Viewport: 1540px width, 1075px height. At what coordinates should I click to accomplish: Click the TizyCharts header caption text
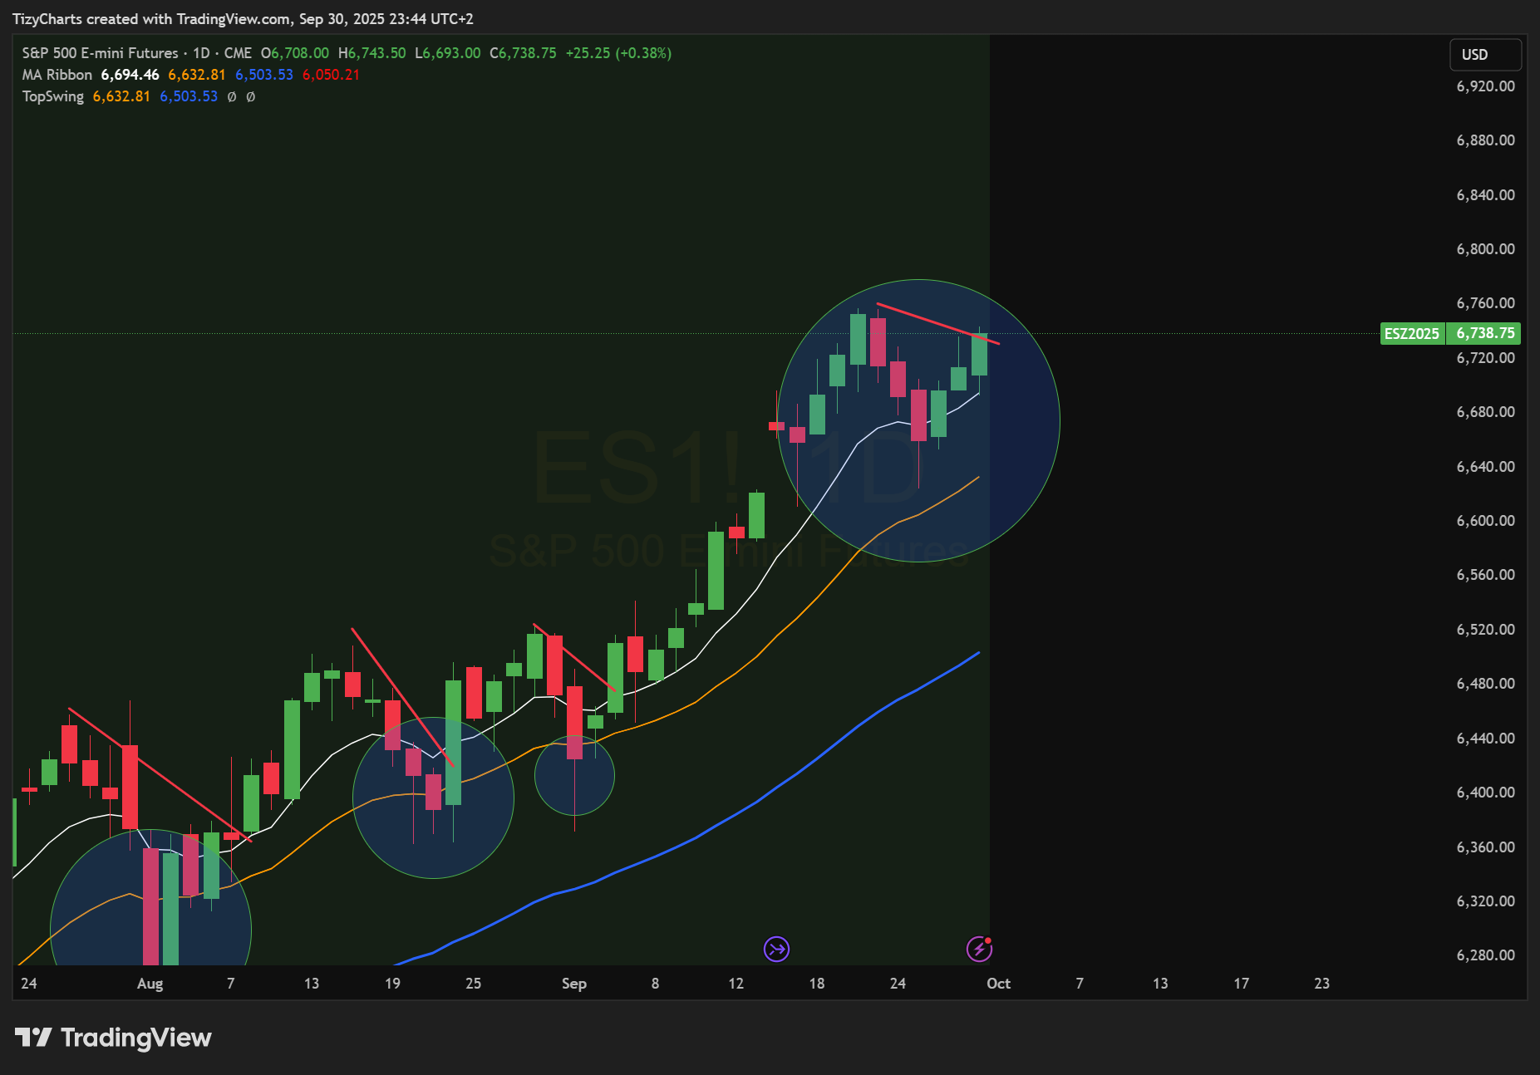pos(243,18)
